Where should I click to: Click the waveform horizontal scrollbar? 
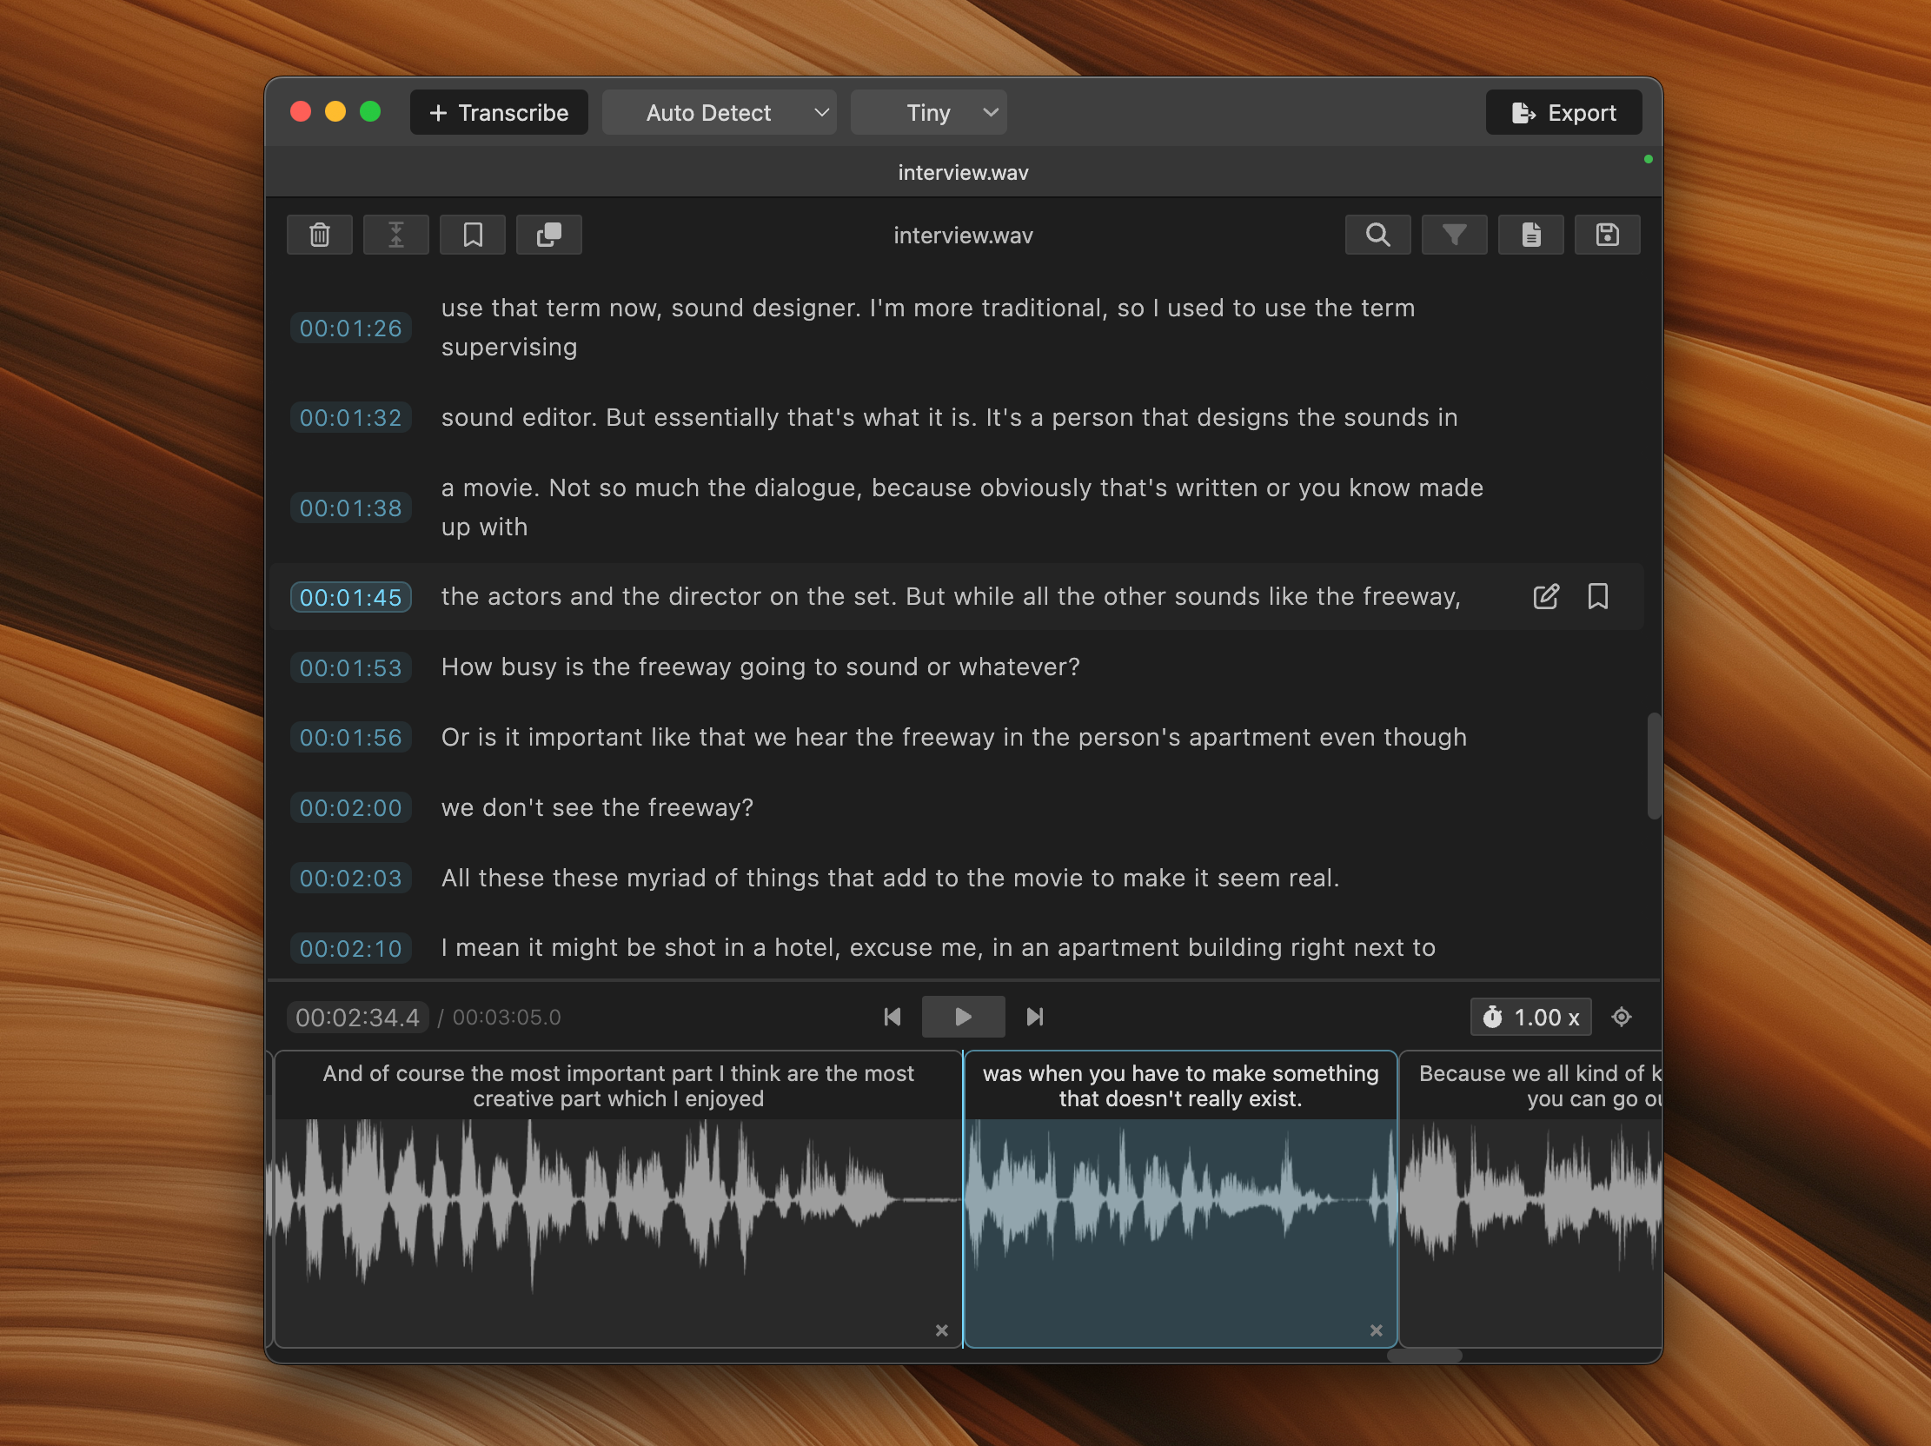[1423, 1356]
